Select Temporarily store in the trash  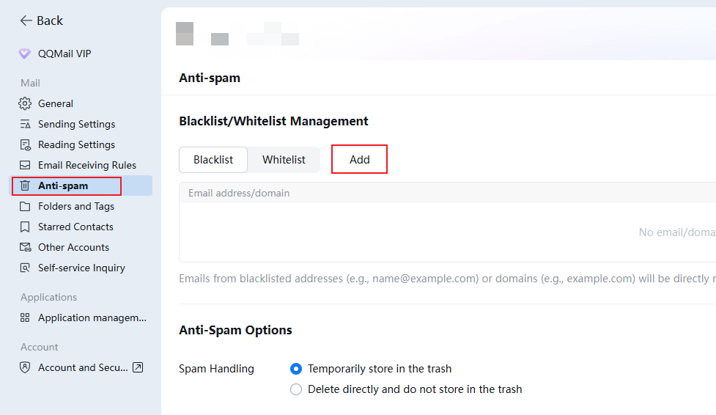296,369
